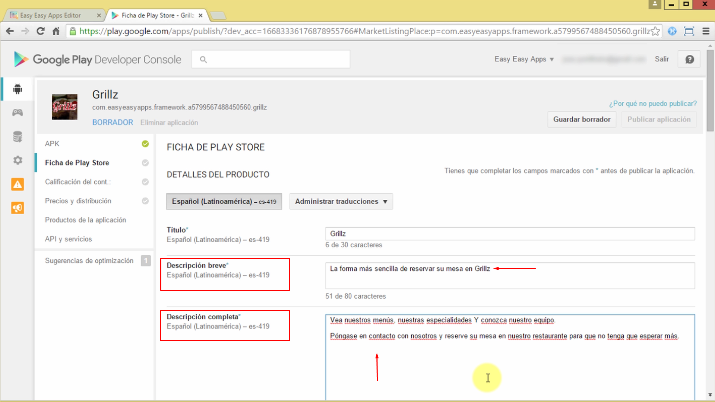715x402 pixels.
Task: Click the APK completion green checkmark
Action: coord(145,143)
